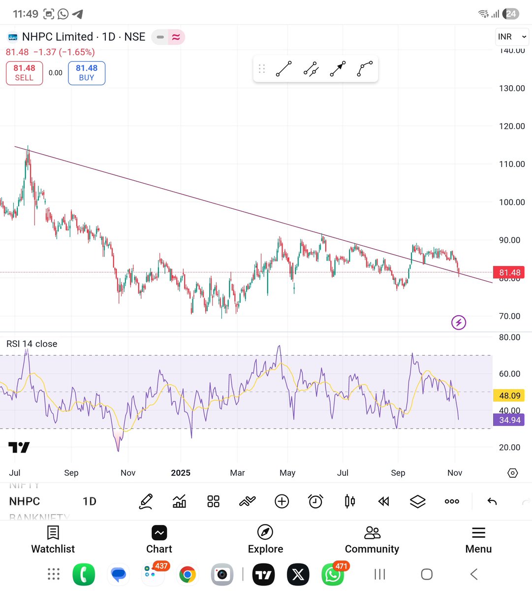Image resolution: width=532 pixels, height=591 pixels.
Task: Grab the drawing toolbar drag handle
Action: (262, 69)
